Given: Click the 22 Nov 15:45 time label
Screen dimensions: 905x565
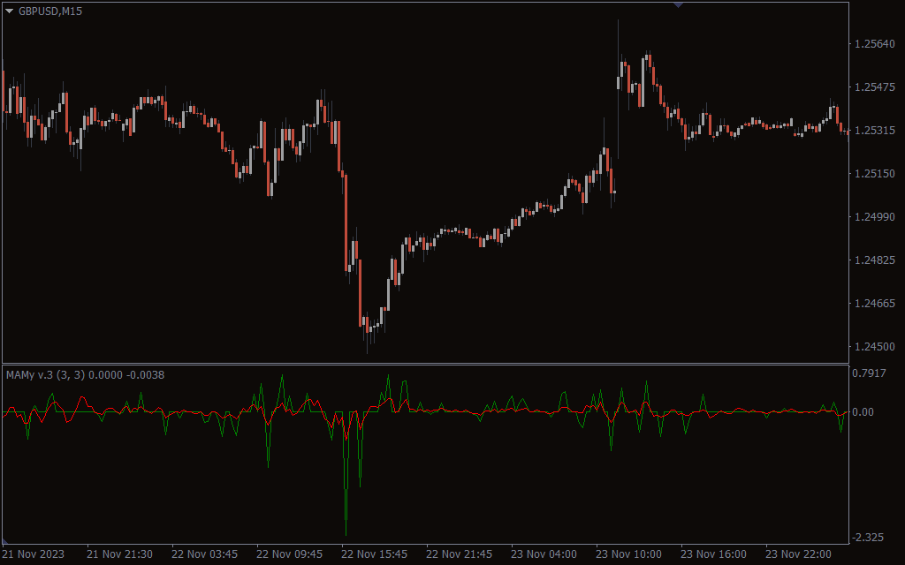Looking at the screenshot, I should point(374,554).
